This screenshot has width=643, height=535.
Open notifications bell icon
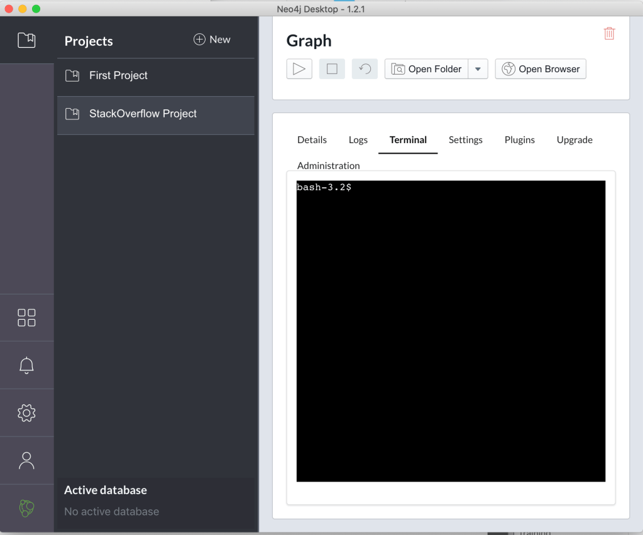[x=26, y=365]
